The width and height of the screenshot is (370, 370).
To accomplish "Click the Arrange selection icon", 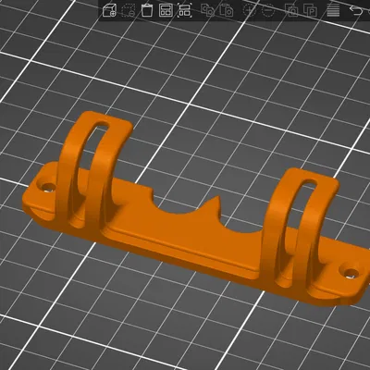I will point(185,10).
